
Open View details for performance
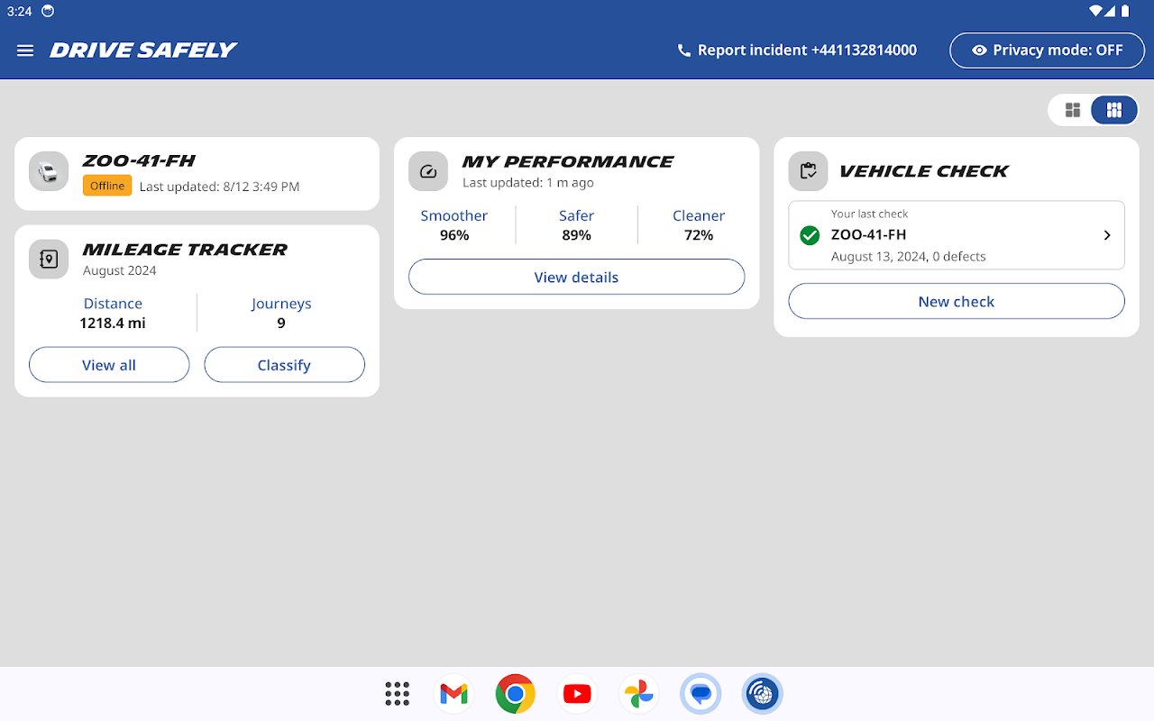click(576, 277)
